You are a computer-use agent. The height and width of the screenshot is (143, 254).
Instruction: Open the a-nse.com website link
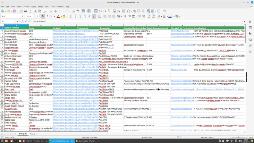182,50
